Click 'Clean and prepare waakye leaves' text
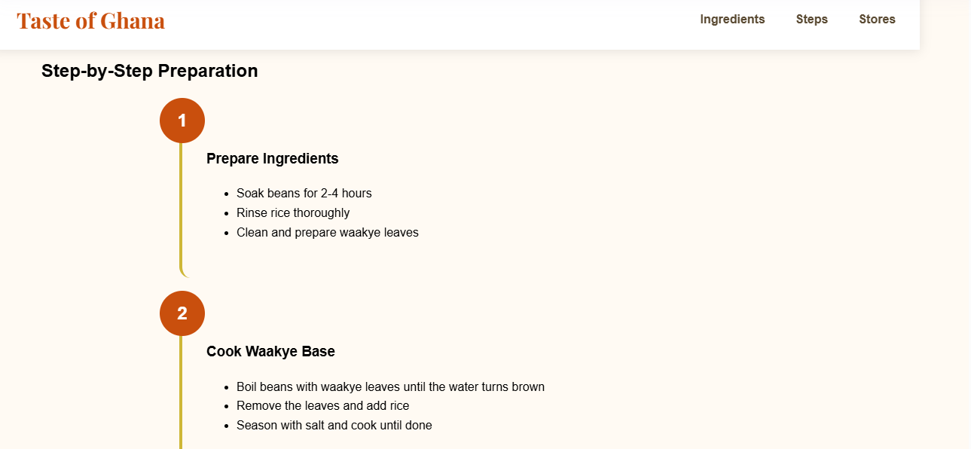971x449 pixels. (328, 232)
